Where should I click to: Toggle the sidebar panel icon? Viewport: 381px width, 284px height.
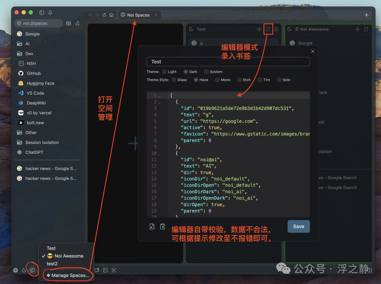click(42, 13)
